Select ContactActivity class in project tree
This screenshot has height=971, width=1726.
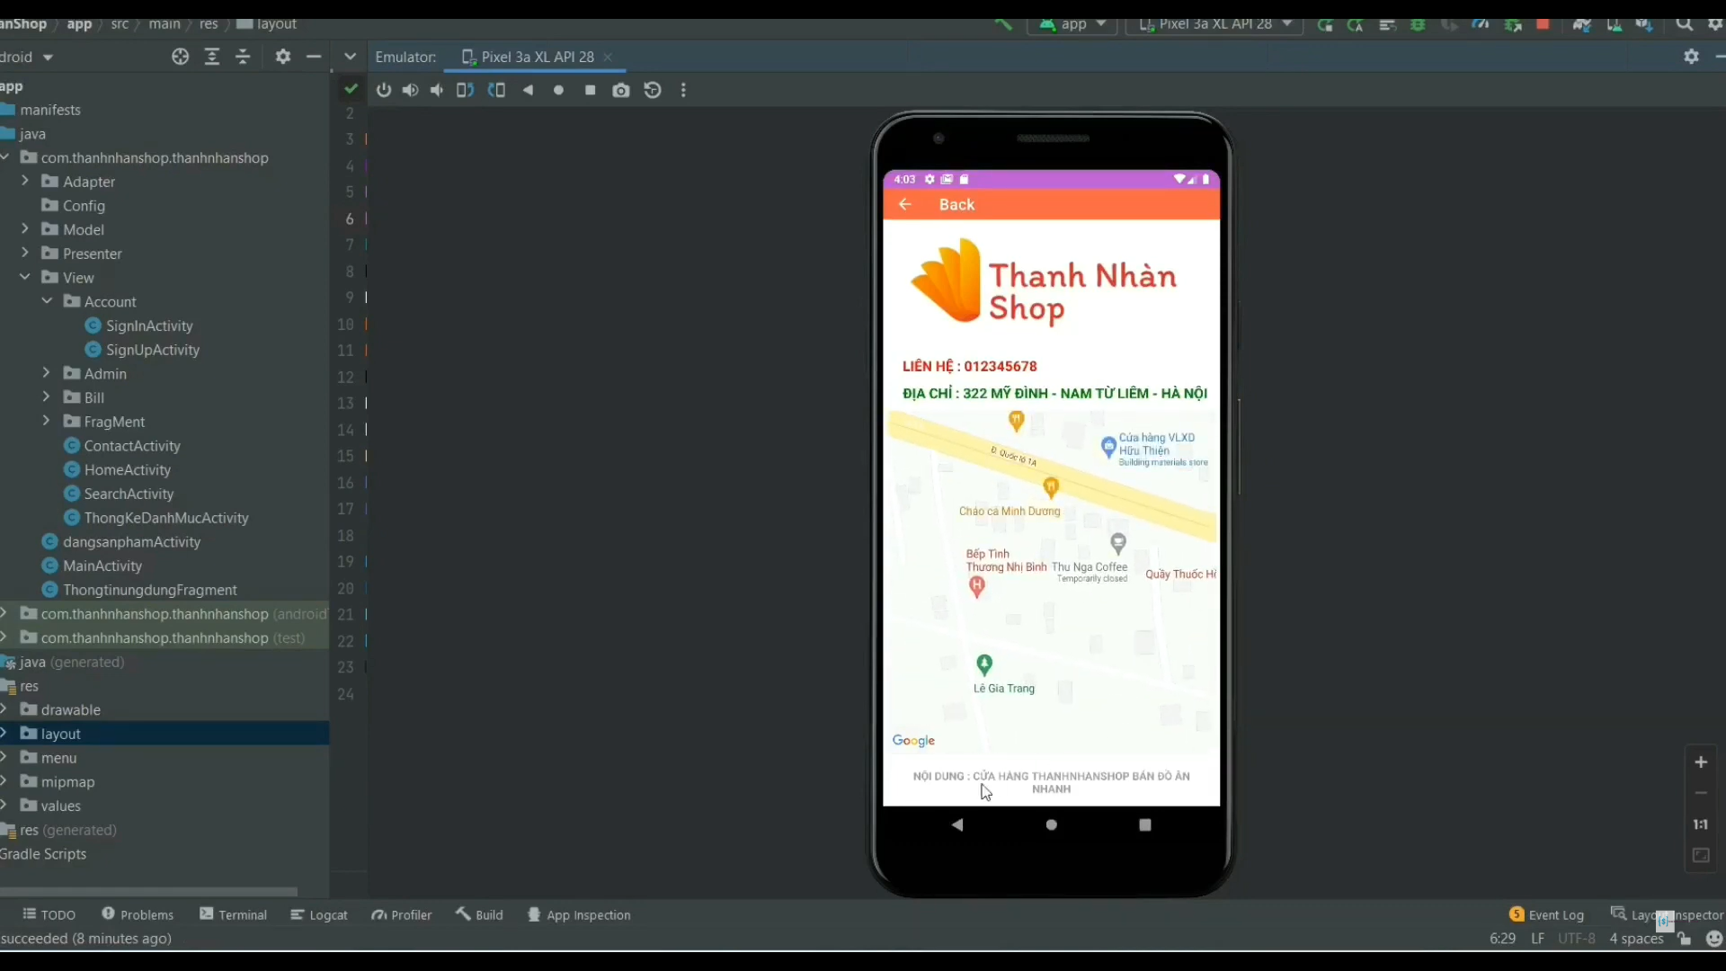(122, 445)
